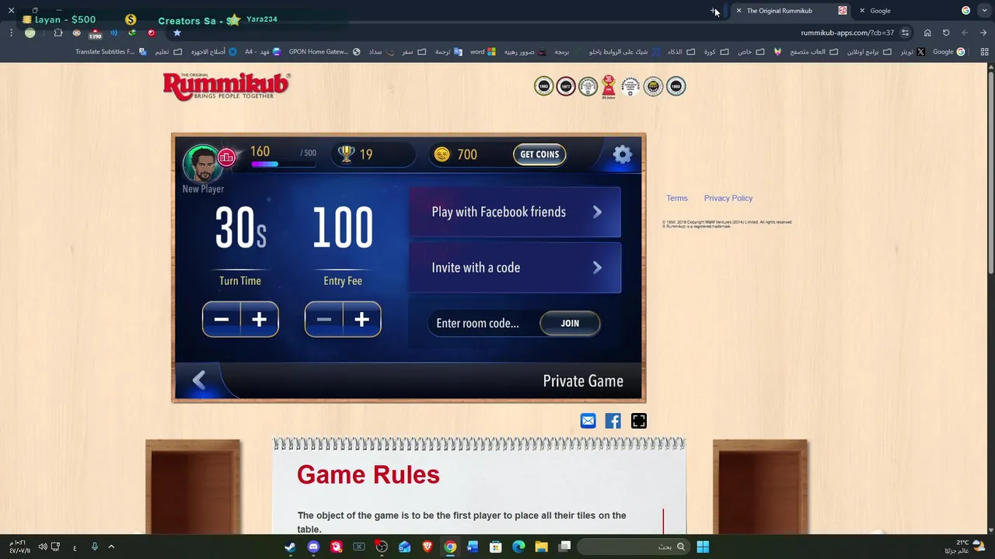This screenshot has width=995, height=559.
Task: Increase the Turn Time with plus
Action: (260, 319)
